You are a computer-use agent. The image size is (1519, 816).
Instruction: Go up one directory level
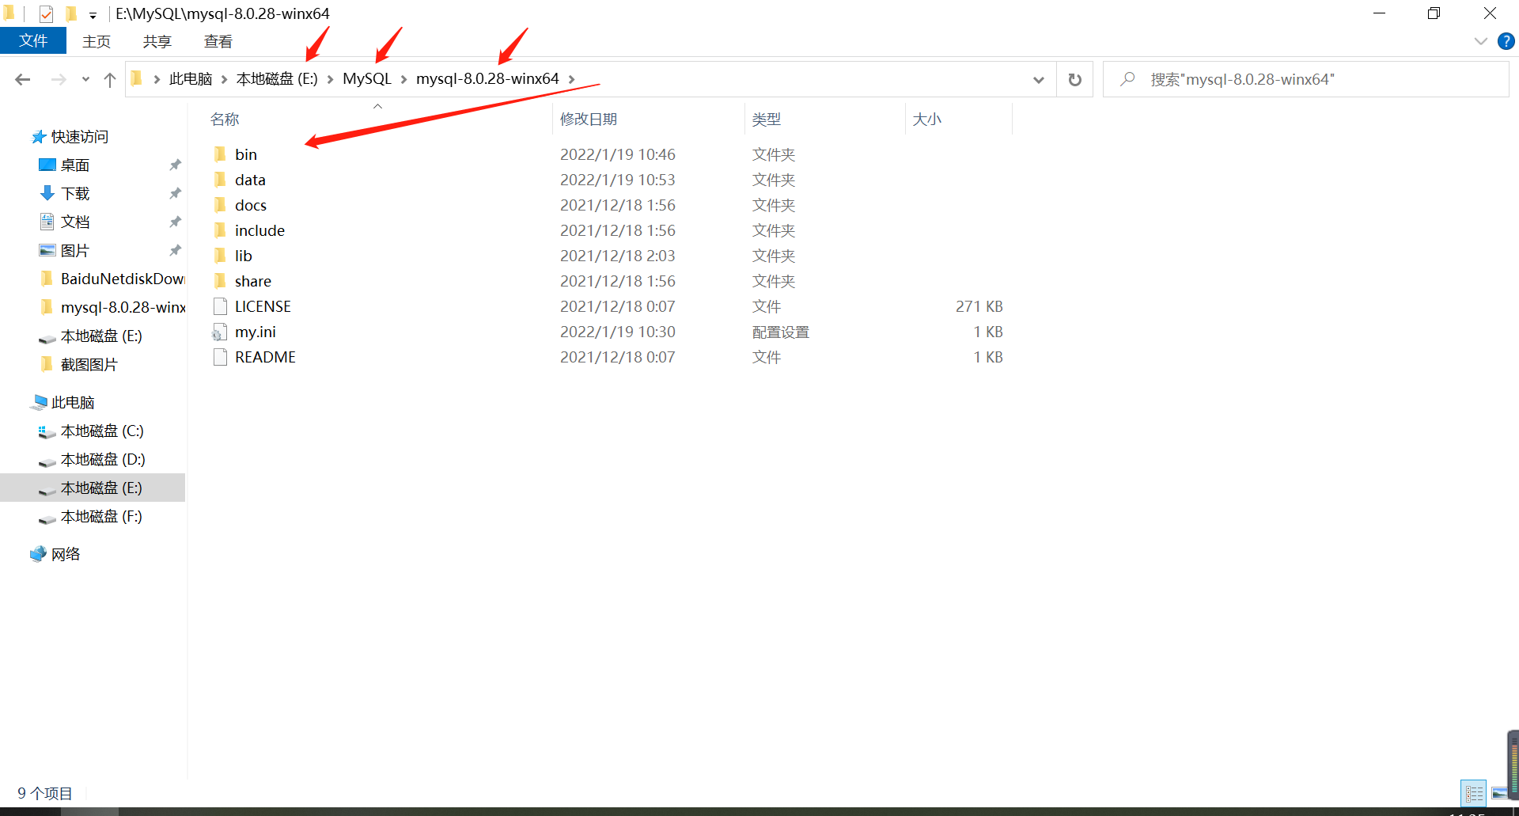coord(110,79)
